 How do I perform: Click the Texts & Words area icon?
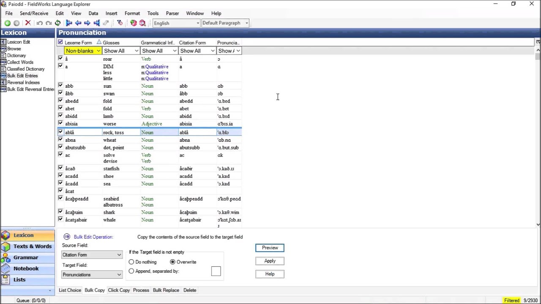click(6, 247)
